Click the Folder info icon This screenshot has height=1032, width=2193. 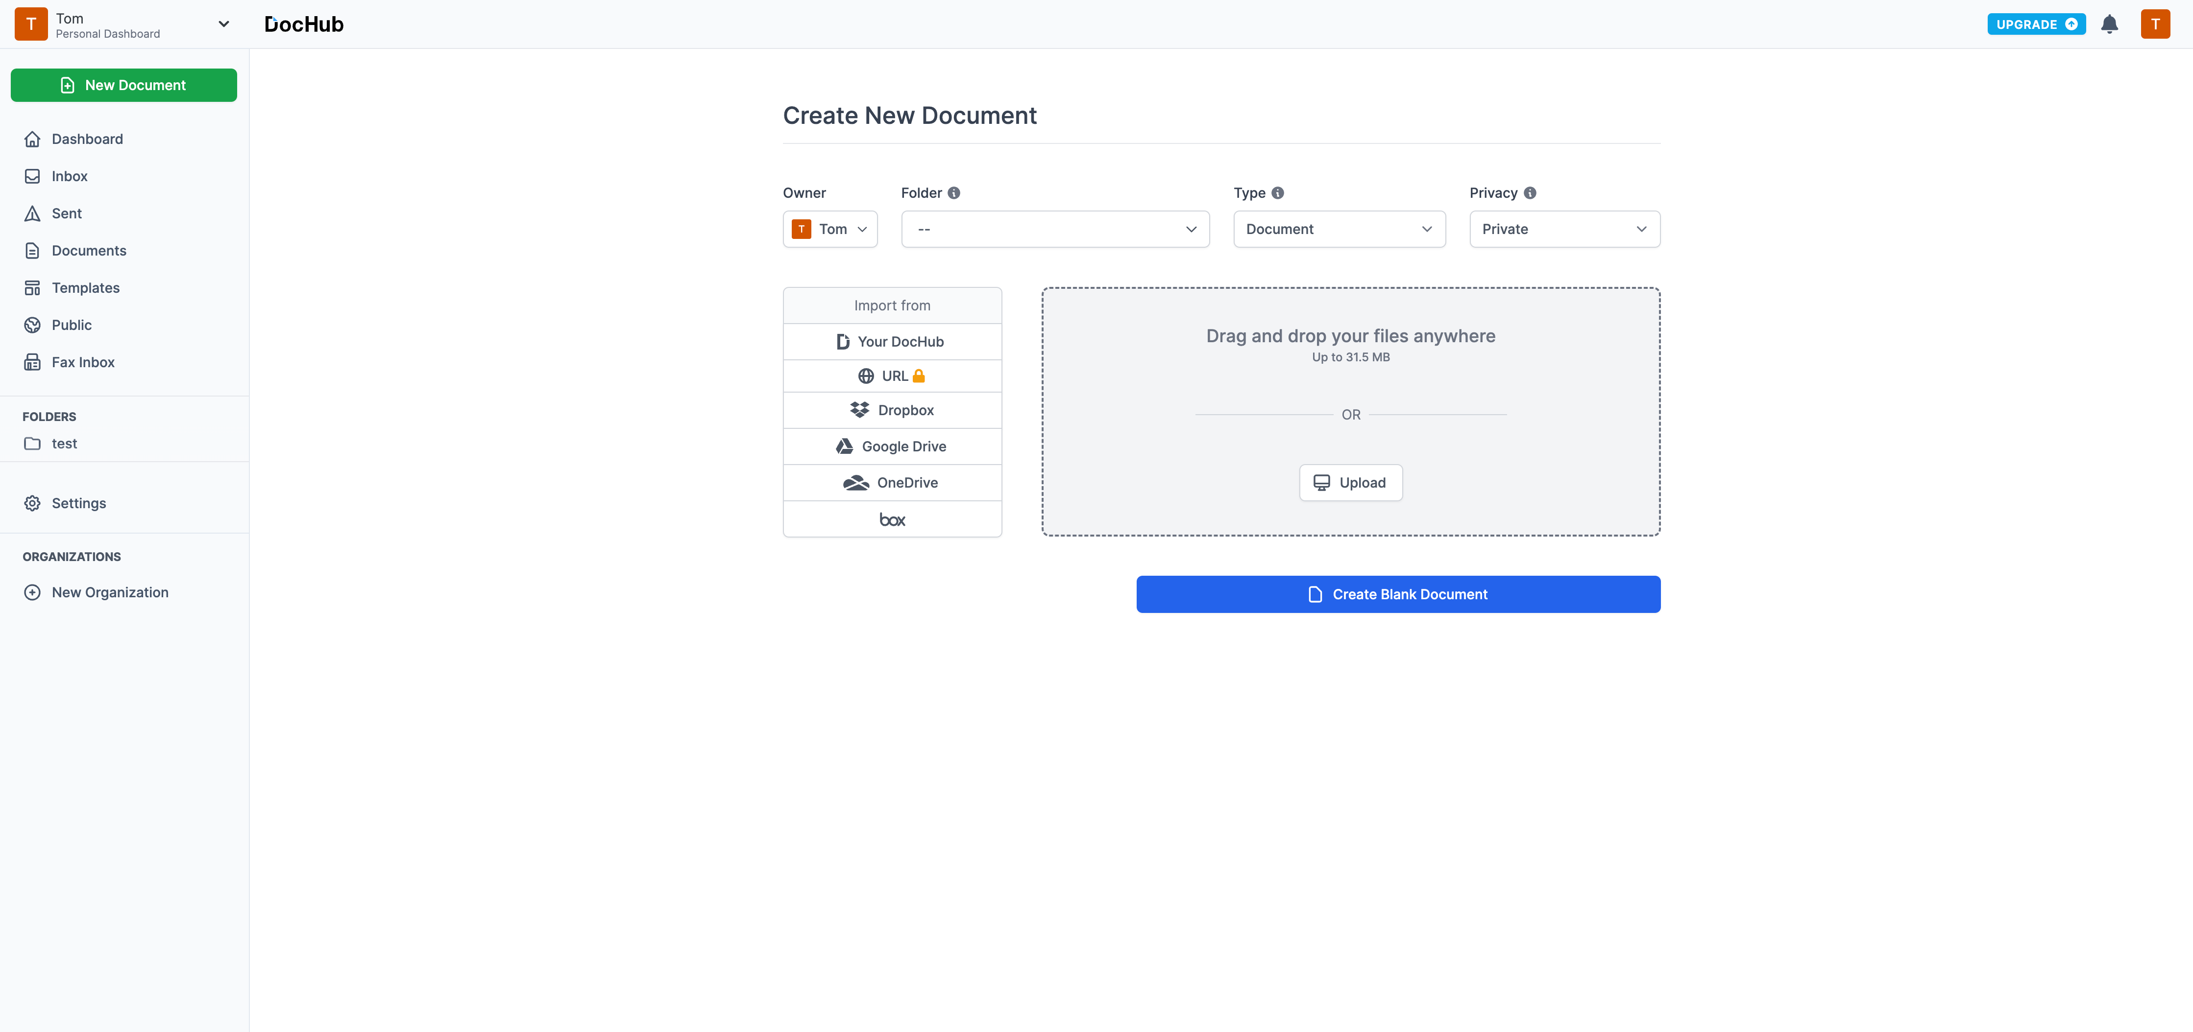click(x=953, y=193)
